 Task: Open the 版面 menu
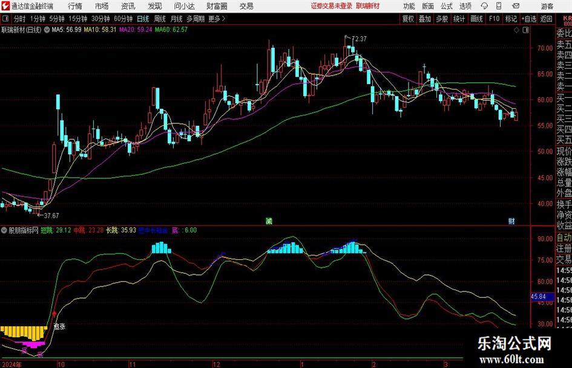click(x=428, y=6)
